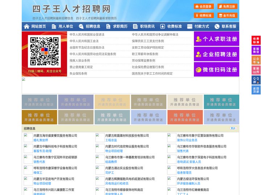Click the site subtitle 四子王人才招聘网最新求职简历

click(96, 18)
